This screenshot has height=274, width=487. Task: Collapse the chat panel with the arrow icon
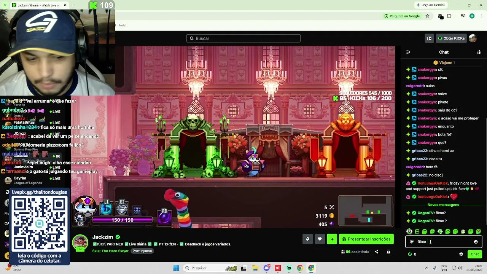coord(408,52)
